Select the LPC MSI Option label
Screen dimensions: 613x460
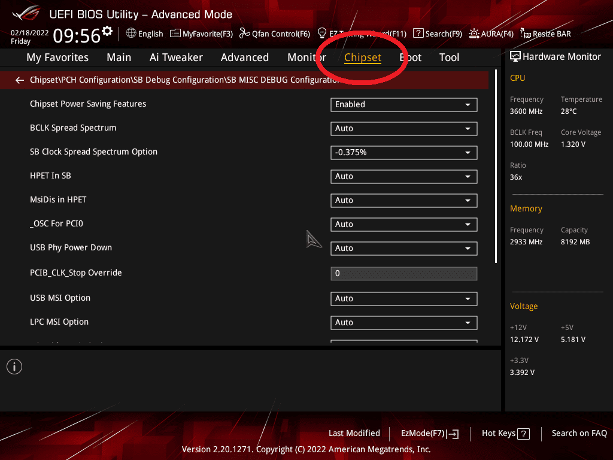59,322
